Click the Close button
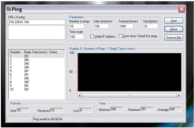The image size is (194, 128). click(x=174, y=29)
